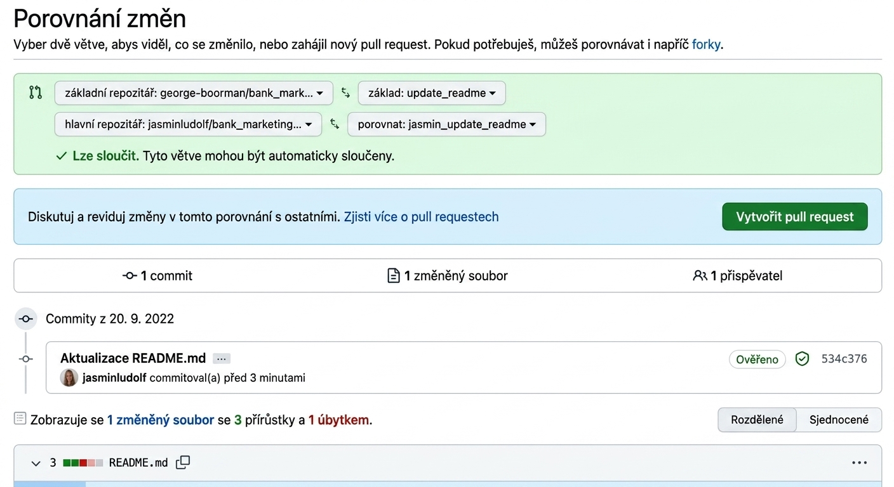Click the Ověřeno verified badge
The width and height of the screenshot is (894, 487).
(x=757, y=360)
